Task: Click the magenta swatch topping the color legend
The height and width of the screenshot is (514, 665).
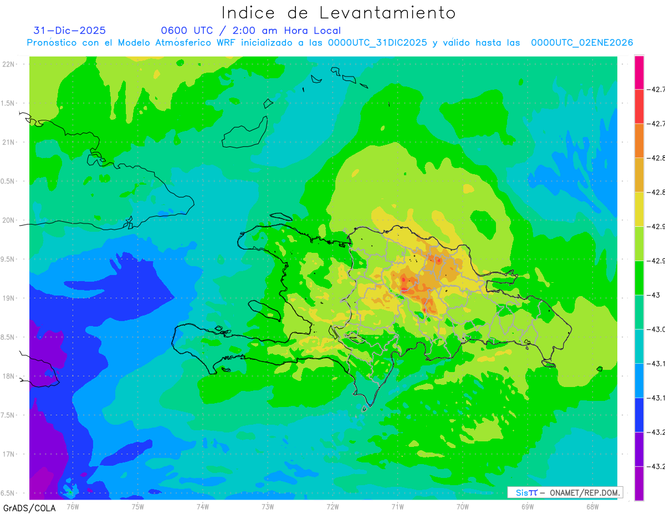Action: [x=639, y=72]
